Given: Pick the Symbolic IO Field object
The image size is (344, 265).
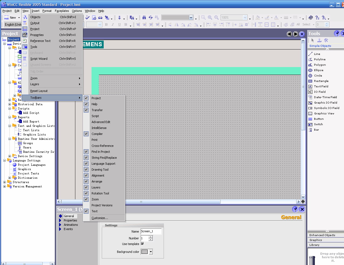Looking at the screenshot, I should [324, 108].
